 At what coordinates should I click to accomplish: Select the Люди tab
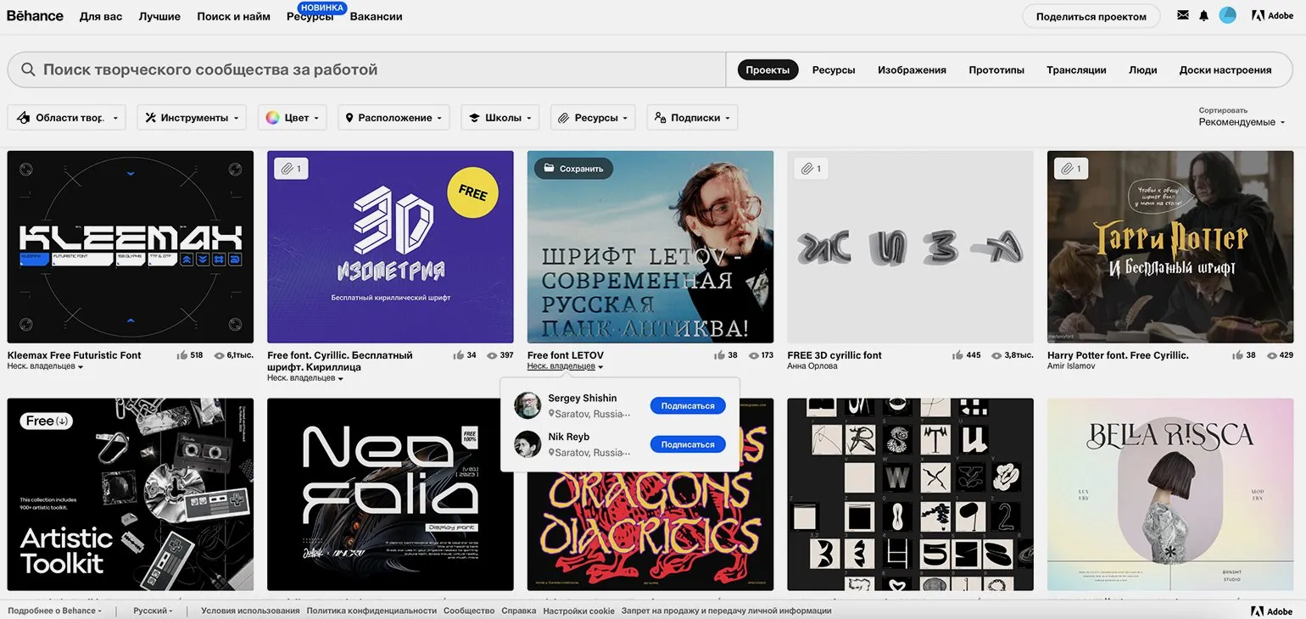tap(1142, 70)
